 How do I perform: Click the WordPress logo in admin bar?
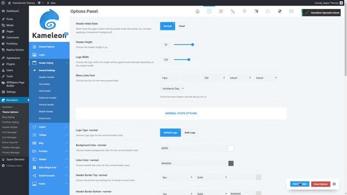click(3, 3)
